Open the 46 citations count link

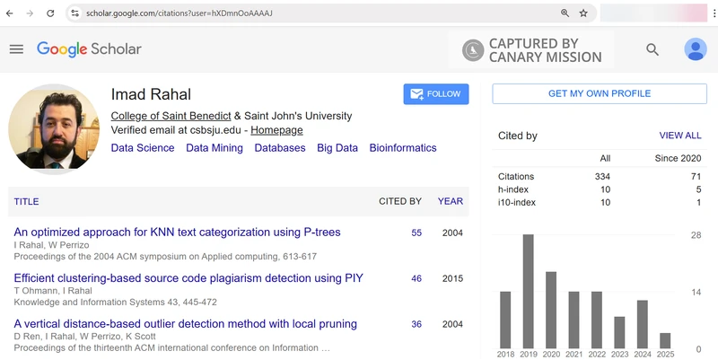pos(416,278)
